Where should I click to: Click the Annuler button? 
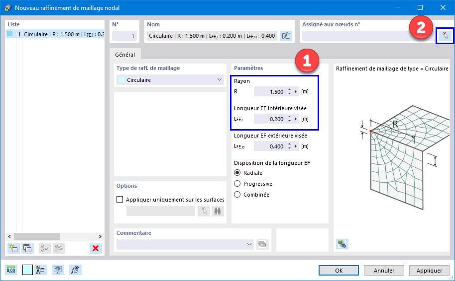tap(384, 270)
